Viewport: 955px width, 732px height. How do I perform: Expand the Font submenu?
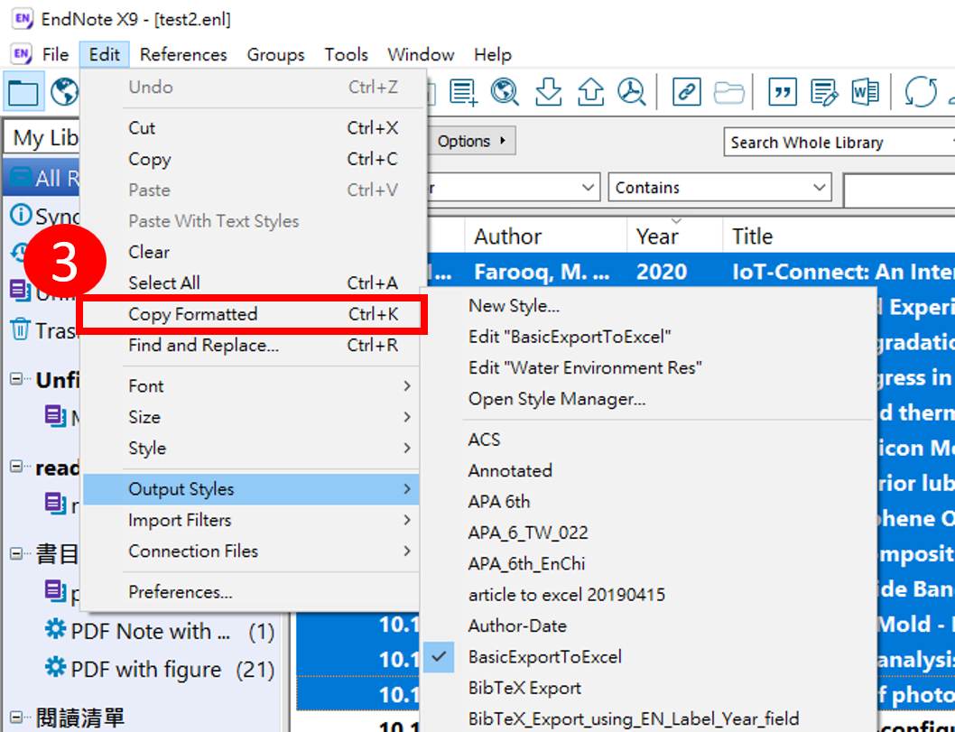point(252,386)
